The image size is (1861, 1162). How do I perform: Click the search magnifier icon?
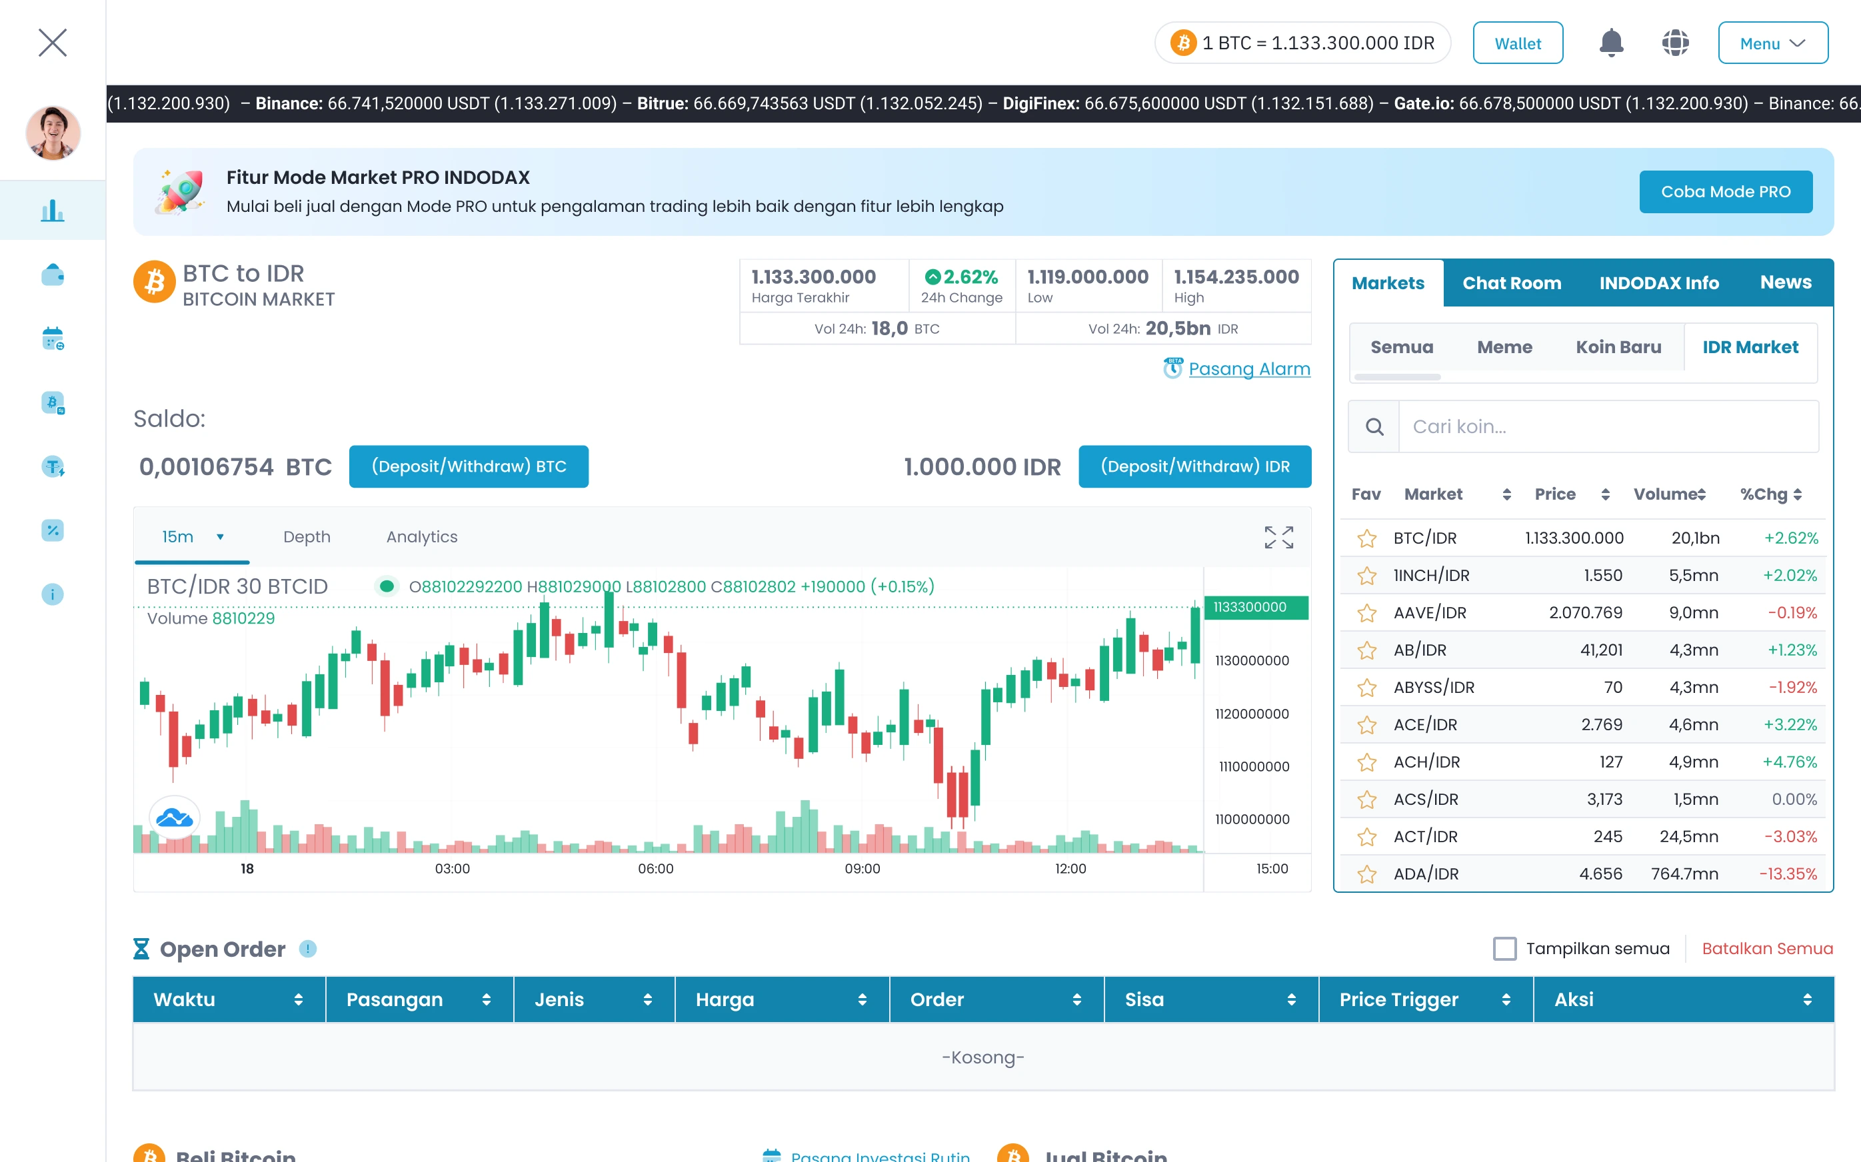point(1374,426)
